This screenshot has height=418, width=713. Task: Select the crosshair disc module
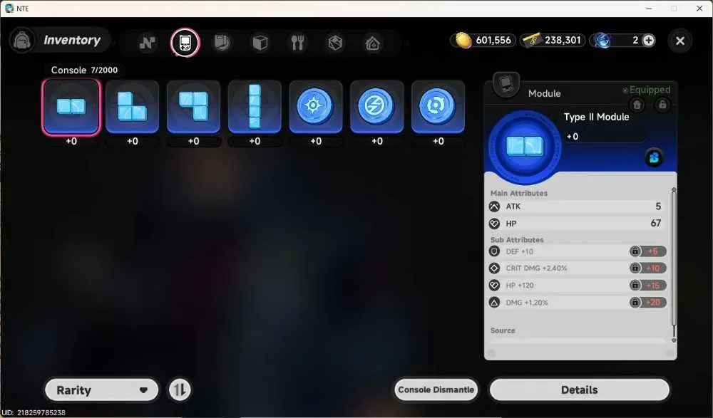tap(316, 108)
